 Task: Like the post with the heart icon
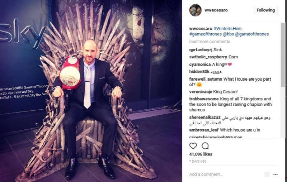[193, 146]
